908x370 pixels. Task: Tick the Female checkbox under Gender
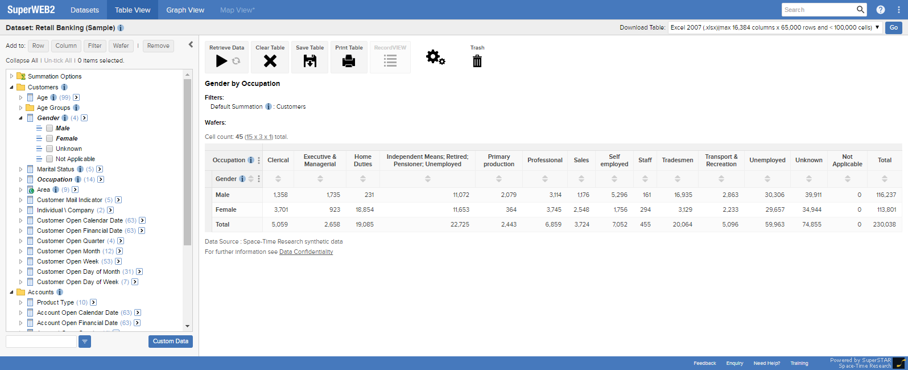point(49,138)
